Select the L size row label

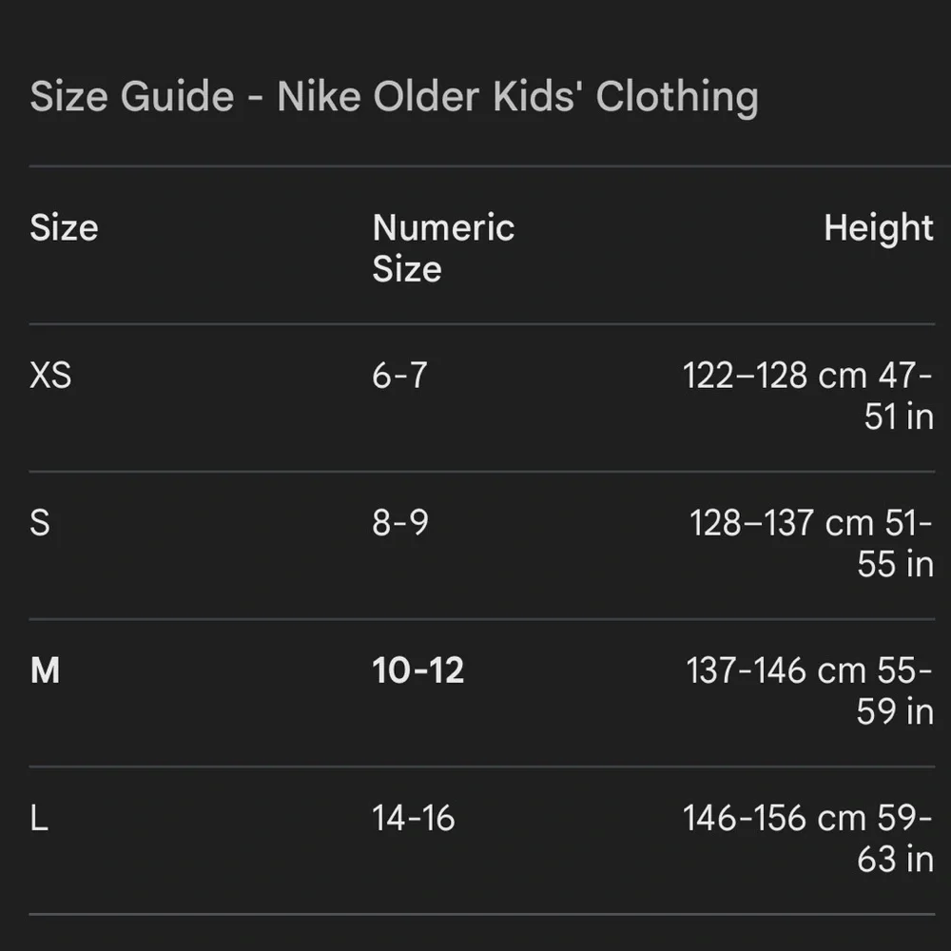pyautogui.click(x=39, y=818)
